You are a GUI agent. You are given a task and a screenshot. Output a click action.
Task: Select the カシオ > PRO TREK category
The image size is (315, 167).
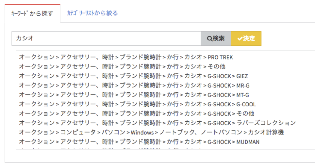point(126,57)
